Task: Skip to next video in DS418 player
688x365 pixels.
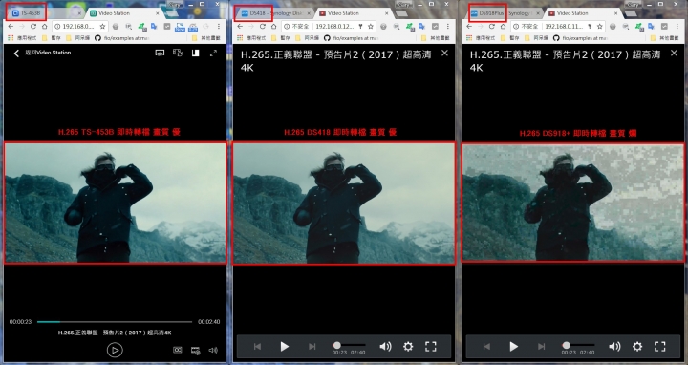Action: point(312,346)
